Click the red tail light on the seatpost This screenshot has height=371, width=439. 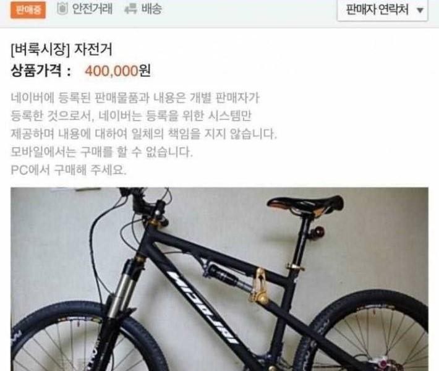[x=317, y=232]
